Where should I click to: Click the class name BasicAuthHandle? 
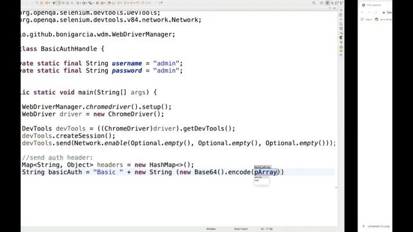[69, 49]
